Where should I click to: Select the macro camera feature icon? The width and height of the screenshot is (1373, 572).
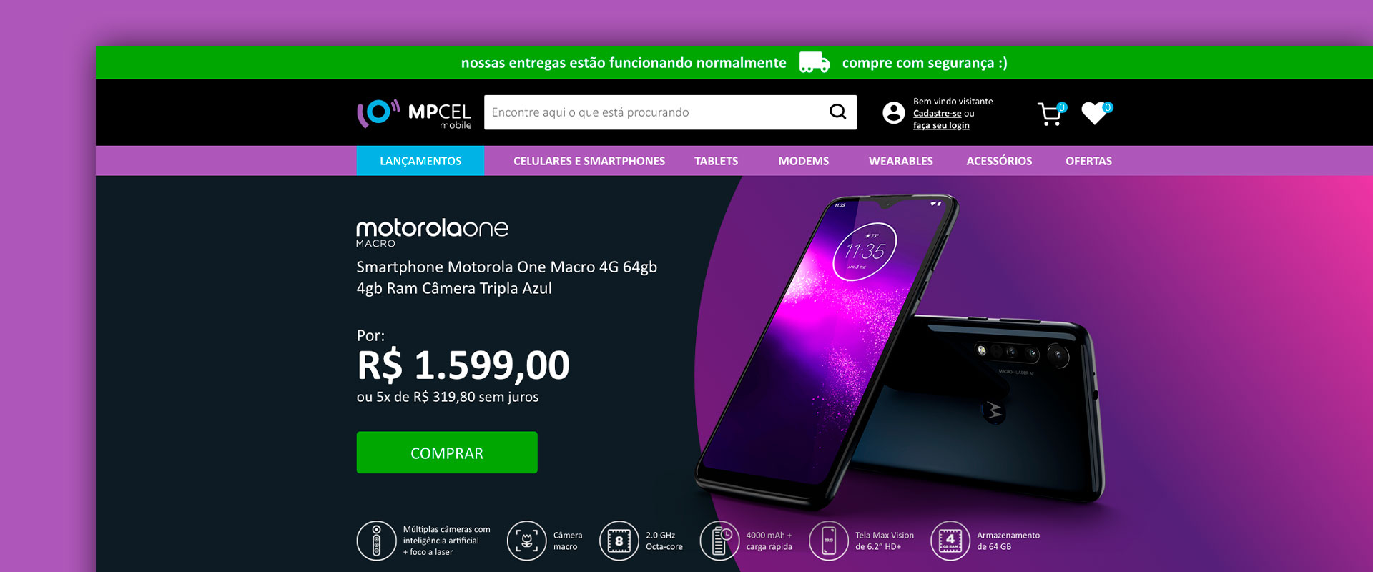pos(526,541)
